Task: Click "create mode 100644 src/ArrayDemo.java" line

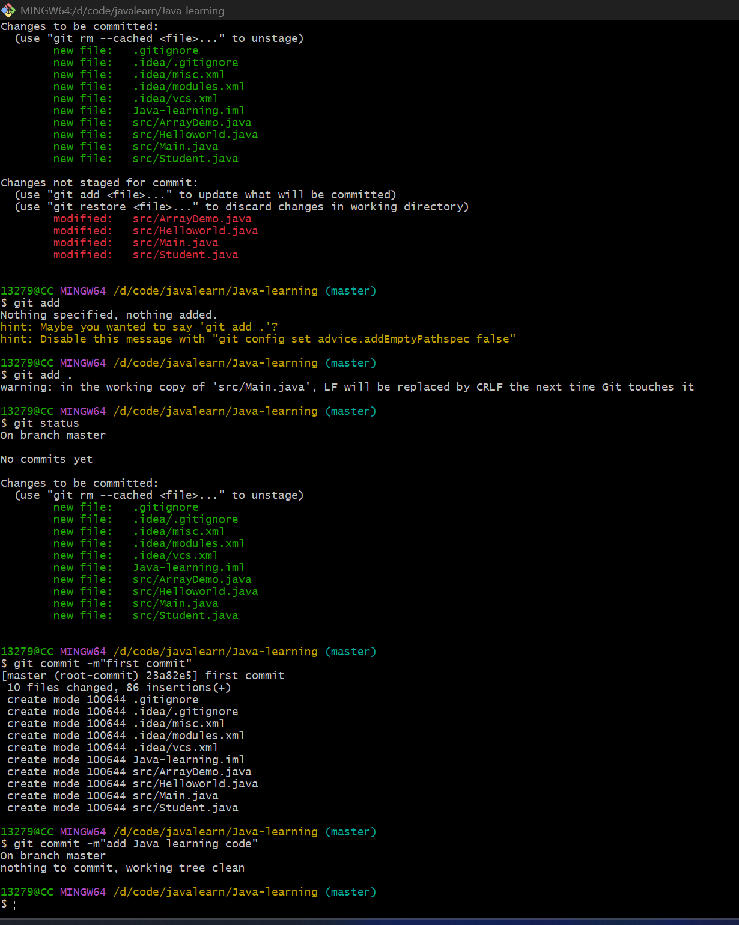Action: (129, 772)
